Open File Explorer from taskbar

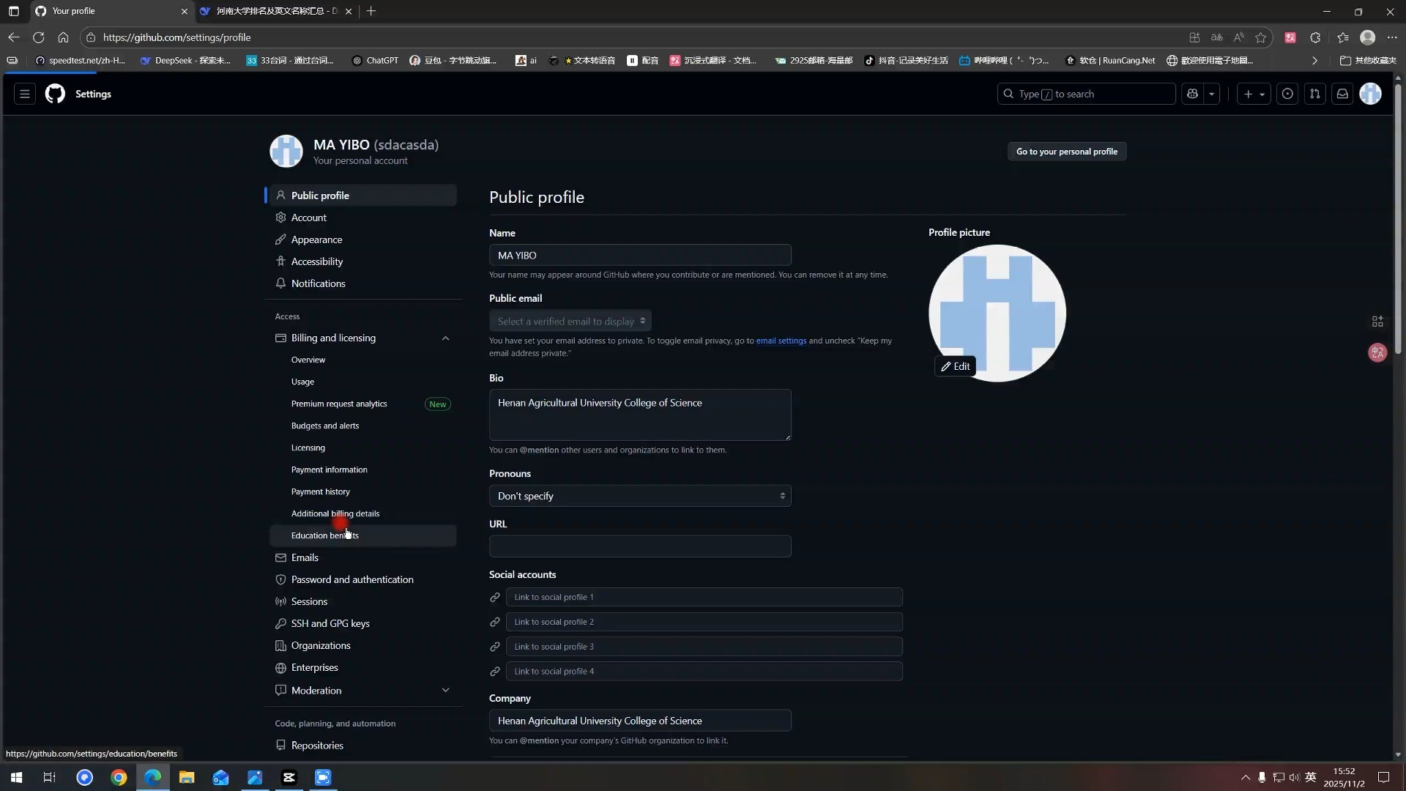click(x=187, y=777)
